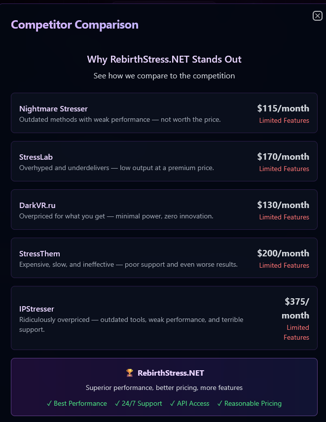Click the $200/month price for StressThem
The image size is (326, 422).
[x=283, y=253]
